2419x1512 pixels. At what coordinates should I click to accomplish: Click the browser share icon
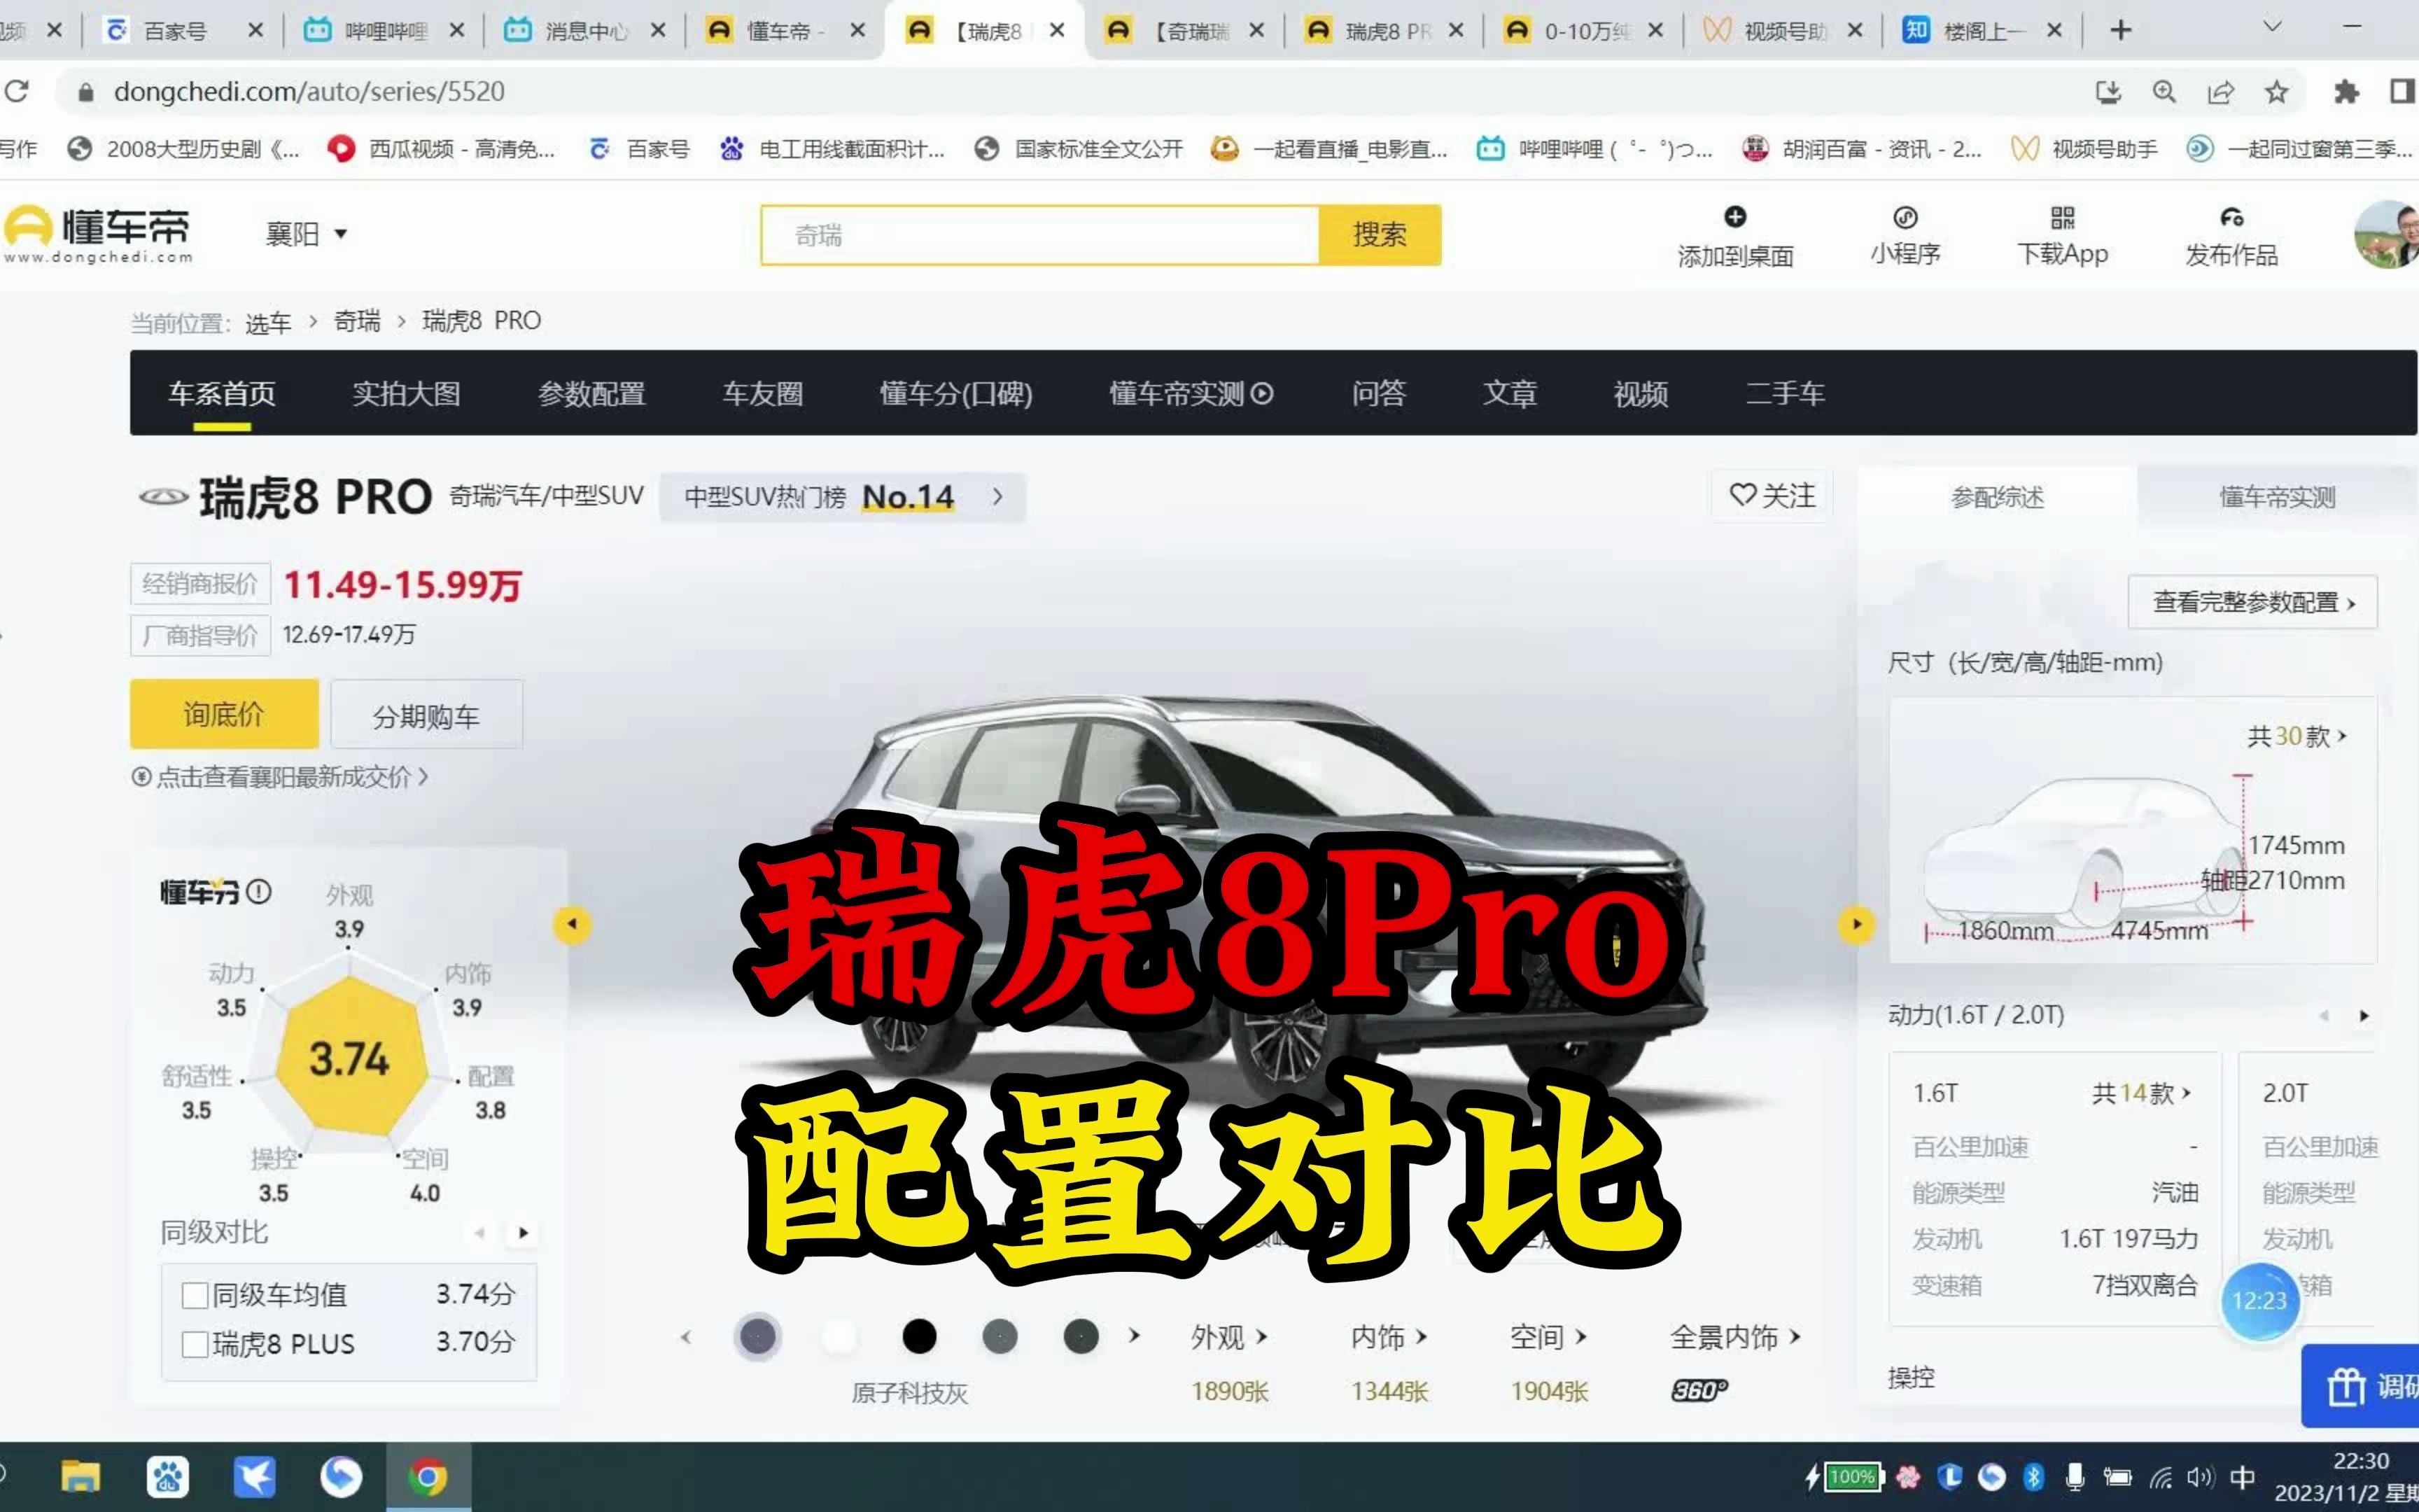click(2220, 92)
